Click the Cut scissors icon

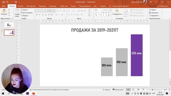coord(9,10)
